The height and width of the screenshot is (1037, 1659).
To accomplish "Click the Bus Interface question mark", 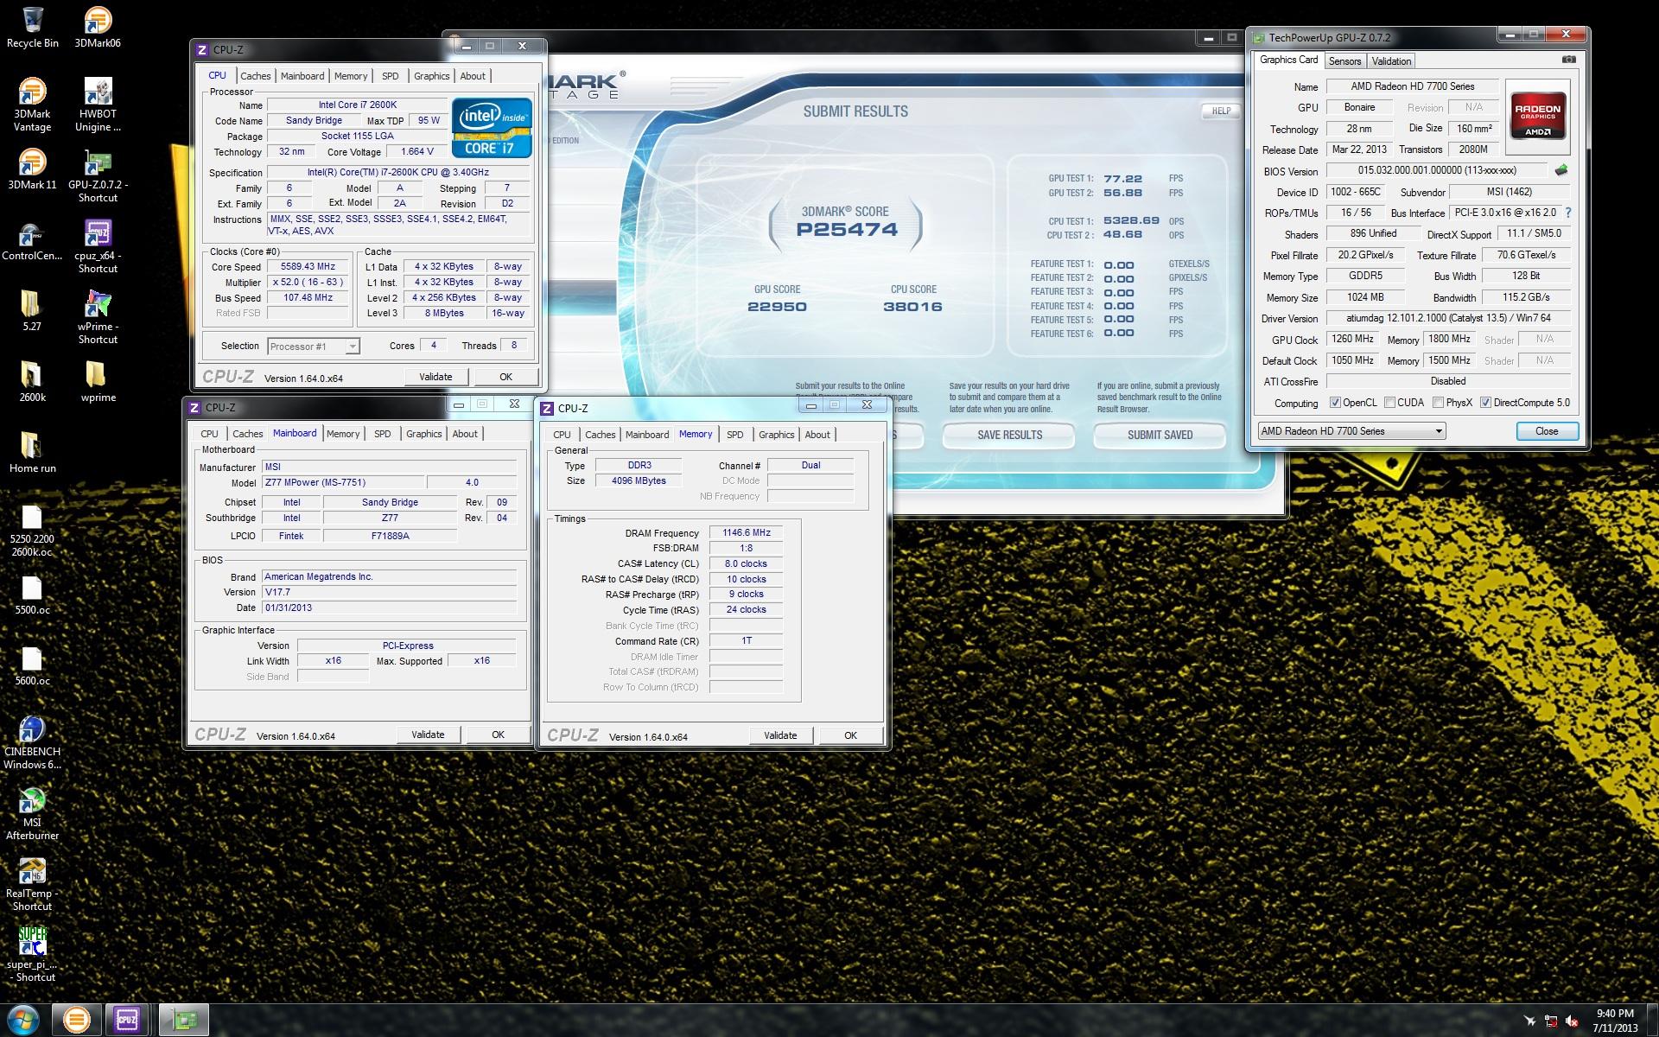I will pos(1568,213).
